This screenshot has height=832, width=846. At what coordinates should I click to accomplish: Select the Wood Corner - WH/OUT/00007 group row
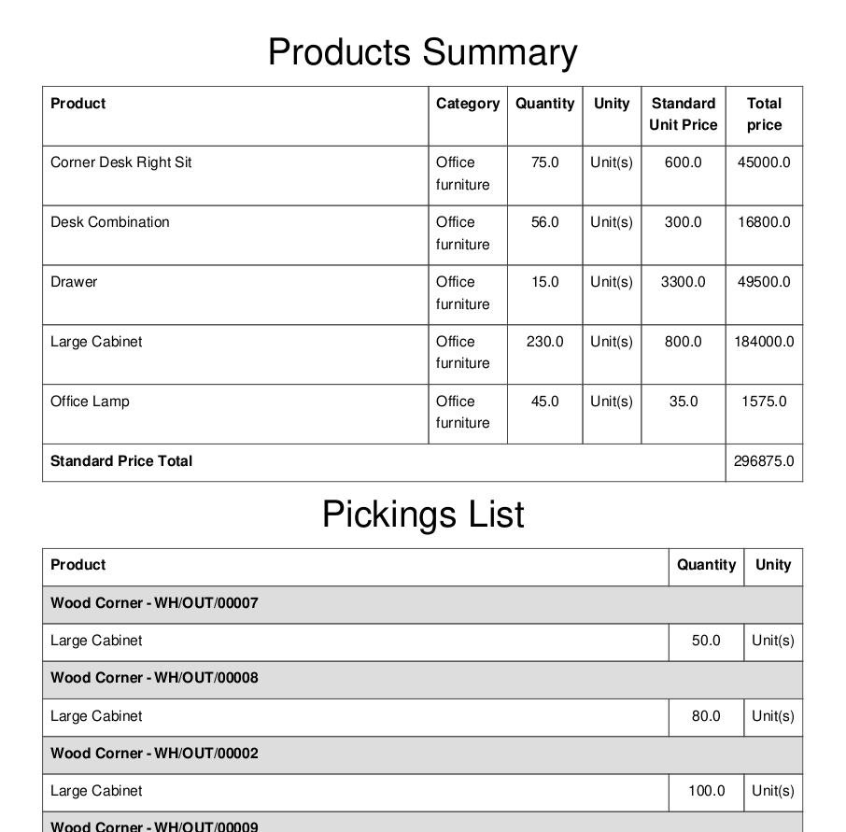(x=422, y=605)
